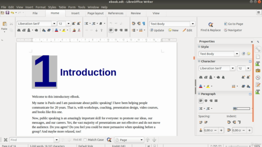Switch to the References tab

115,13
